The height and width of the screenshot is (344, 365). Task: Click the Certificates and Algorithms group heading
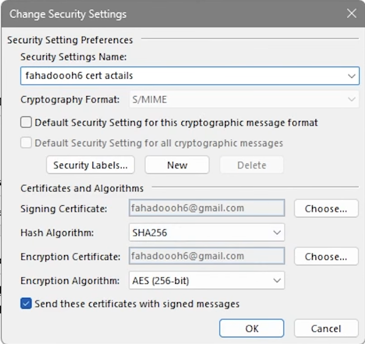(82, 188)
